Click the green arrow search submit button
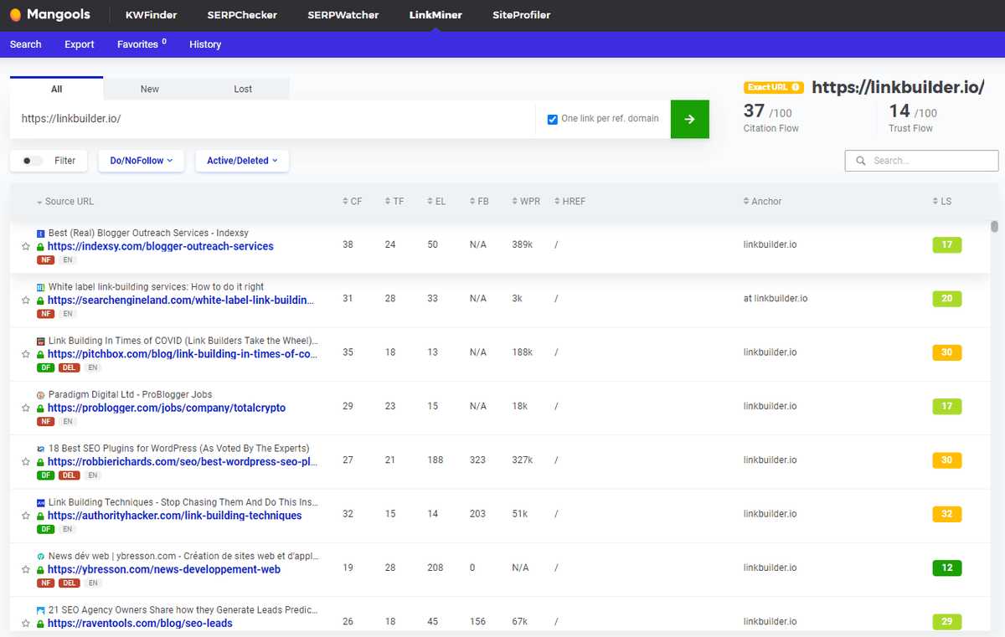This screenshot has height=637, width=1005. coord(689,119)
